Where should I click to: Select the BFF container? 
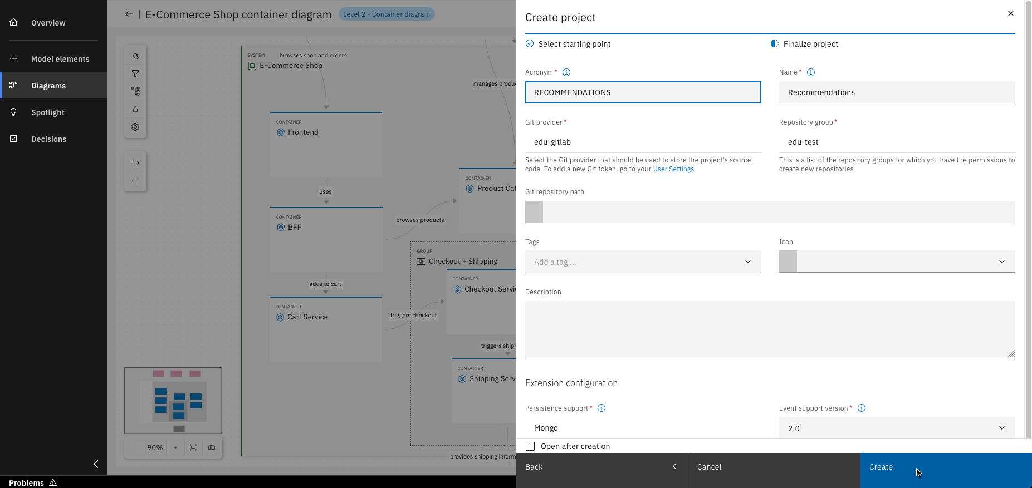tap(326, 240)
